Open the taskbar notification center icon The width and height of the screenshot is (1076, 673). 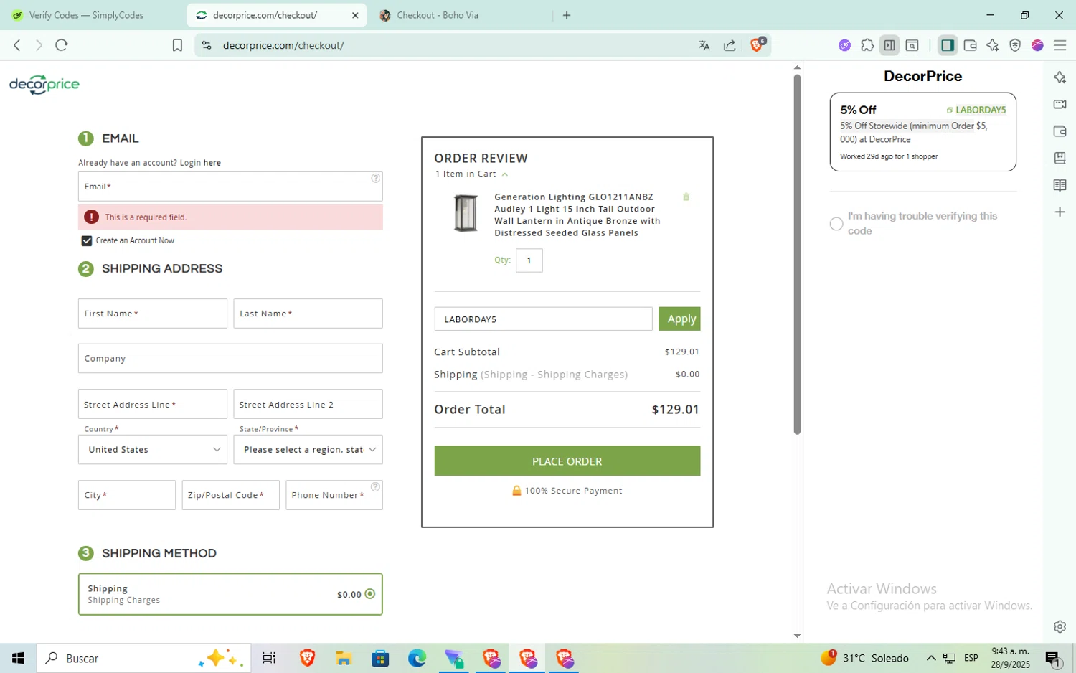pos(1053,658)
